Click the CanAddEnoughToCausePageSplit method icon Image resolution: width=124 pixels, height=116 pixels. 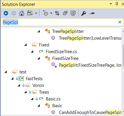coord(53,112)
